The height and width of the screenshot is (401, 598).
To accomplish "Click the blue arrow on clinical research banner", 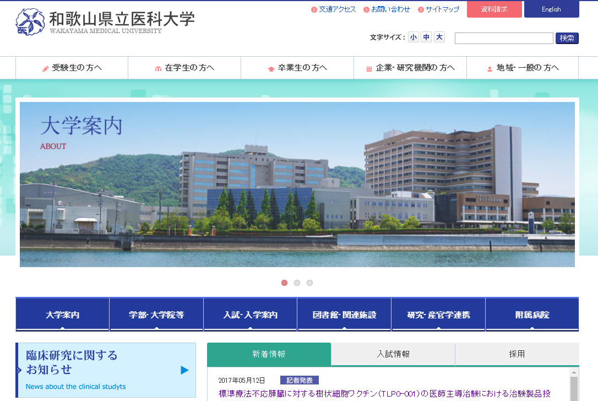I will 184,370.
